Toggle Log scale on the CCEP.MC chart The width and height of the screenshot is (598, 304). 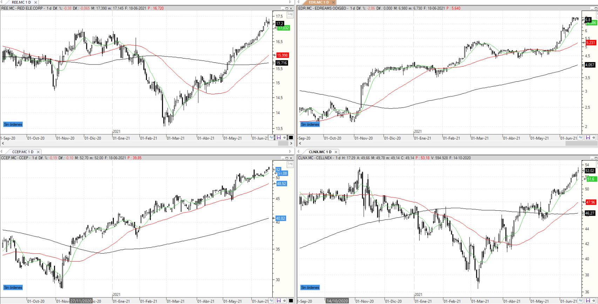[x=290, y=164]
